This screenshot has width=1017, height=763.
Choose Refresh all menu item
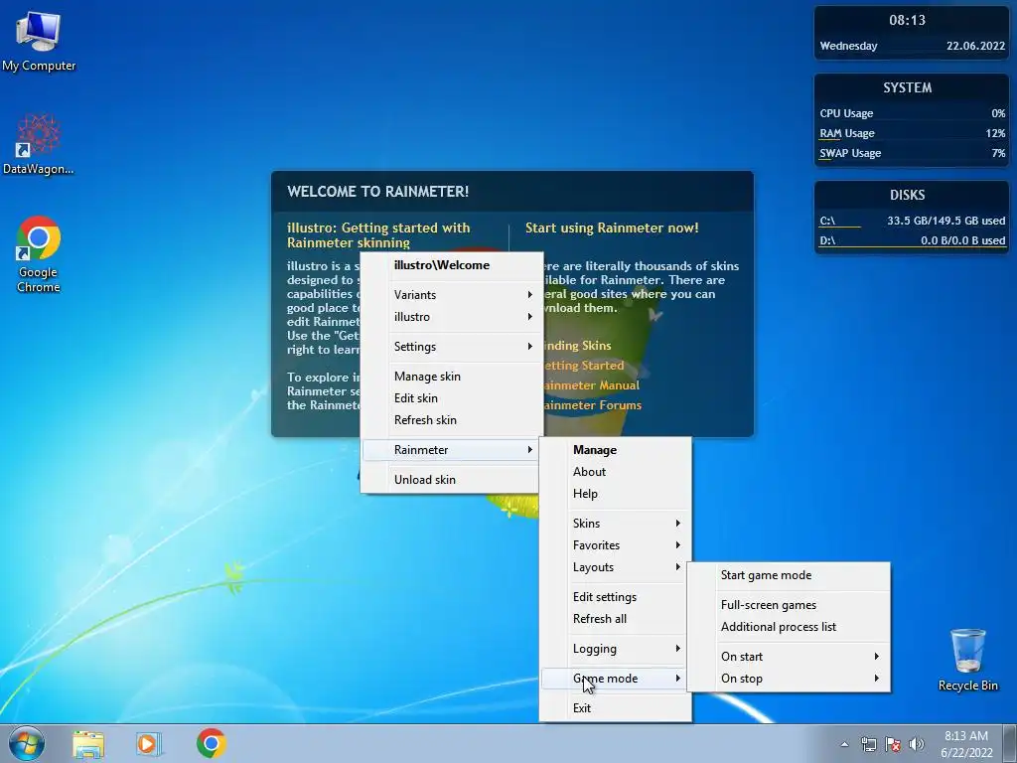coord(615,619)
